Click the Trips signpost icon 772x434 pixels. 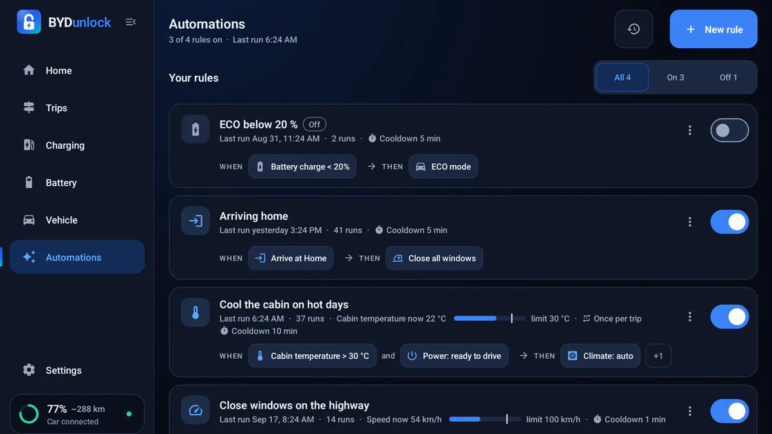click(29, 107)
